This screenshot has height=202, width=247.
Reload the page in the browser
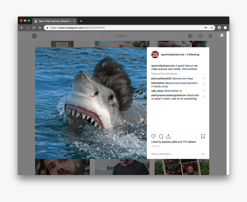[x=34, y=28]
